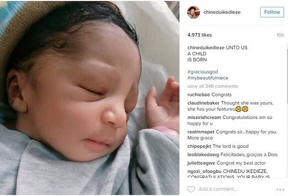Open ruchiebae commenter profile
The image size is (288, 196).
pyautogui.click(x=199, y=94)
